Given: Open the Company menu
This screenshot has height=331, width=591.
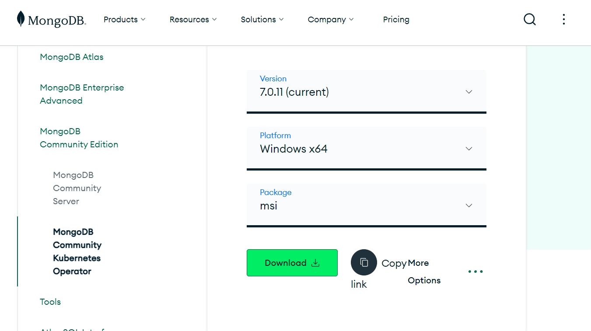Looking at the screenshot, I should [x=331, y=20].
